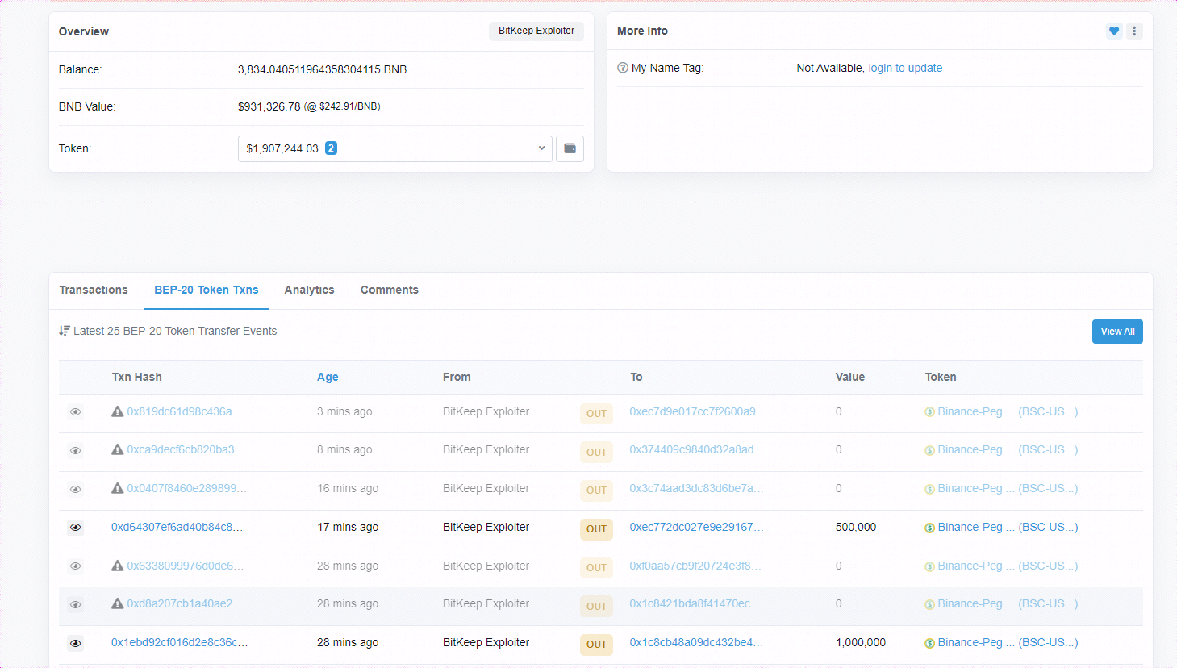
Task: Open the token wallet holdings icon button
Action: [570, 148]
